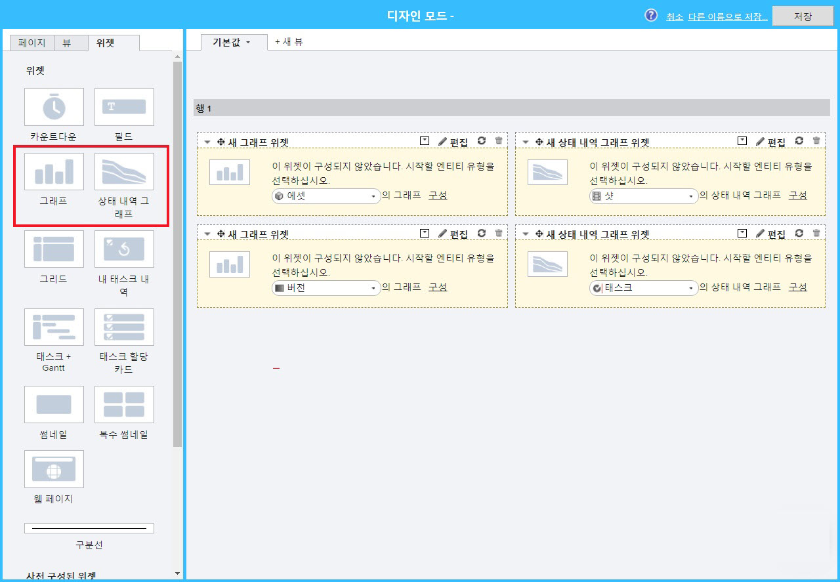Click 구성 link in the 샷 widget
This screenshot has height=582, width=840.
(x=798, y=195)
